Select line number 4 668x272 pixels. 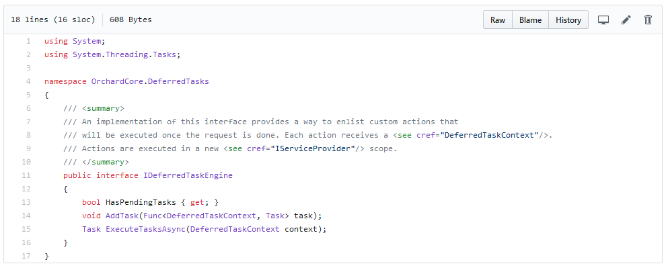tap(28, 81)
